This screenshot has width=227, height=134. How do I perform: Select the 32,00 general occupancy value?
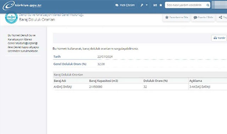coord(101,64)
